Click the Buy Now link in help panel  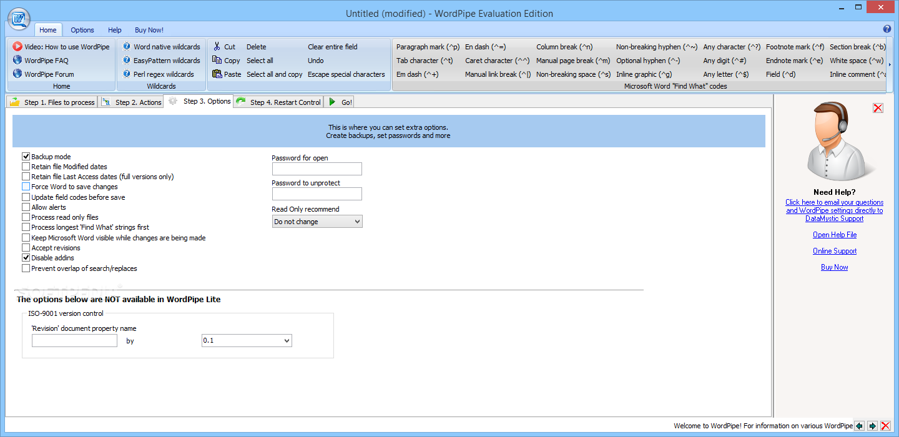834,267
